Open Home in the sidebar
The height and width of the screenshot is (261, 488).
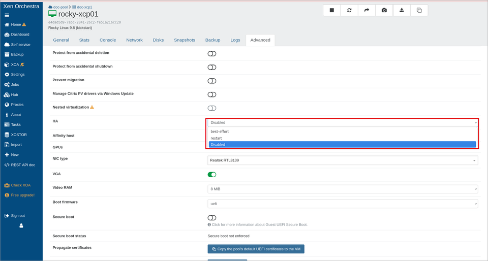coord(16,24)
